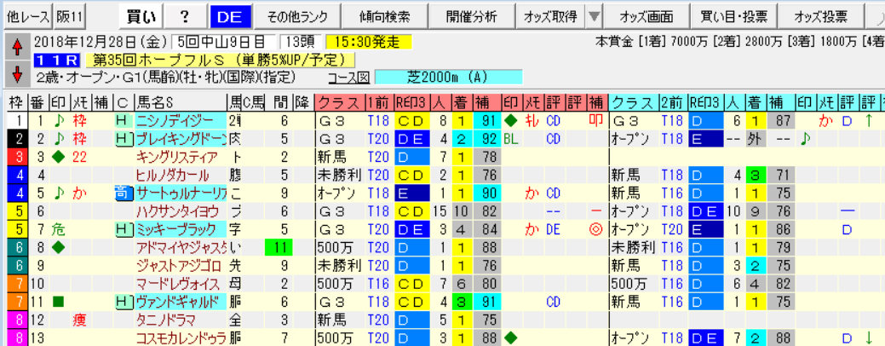Click 91 correction value for ニシノデイジー
The width and height of the screenshot is (885, 346).
coord(487,120)
